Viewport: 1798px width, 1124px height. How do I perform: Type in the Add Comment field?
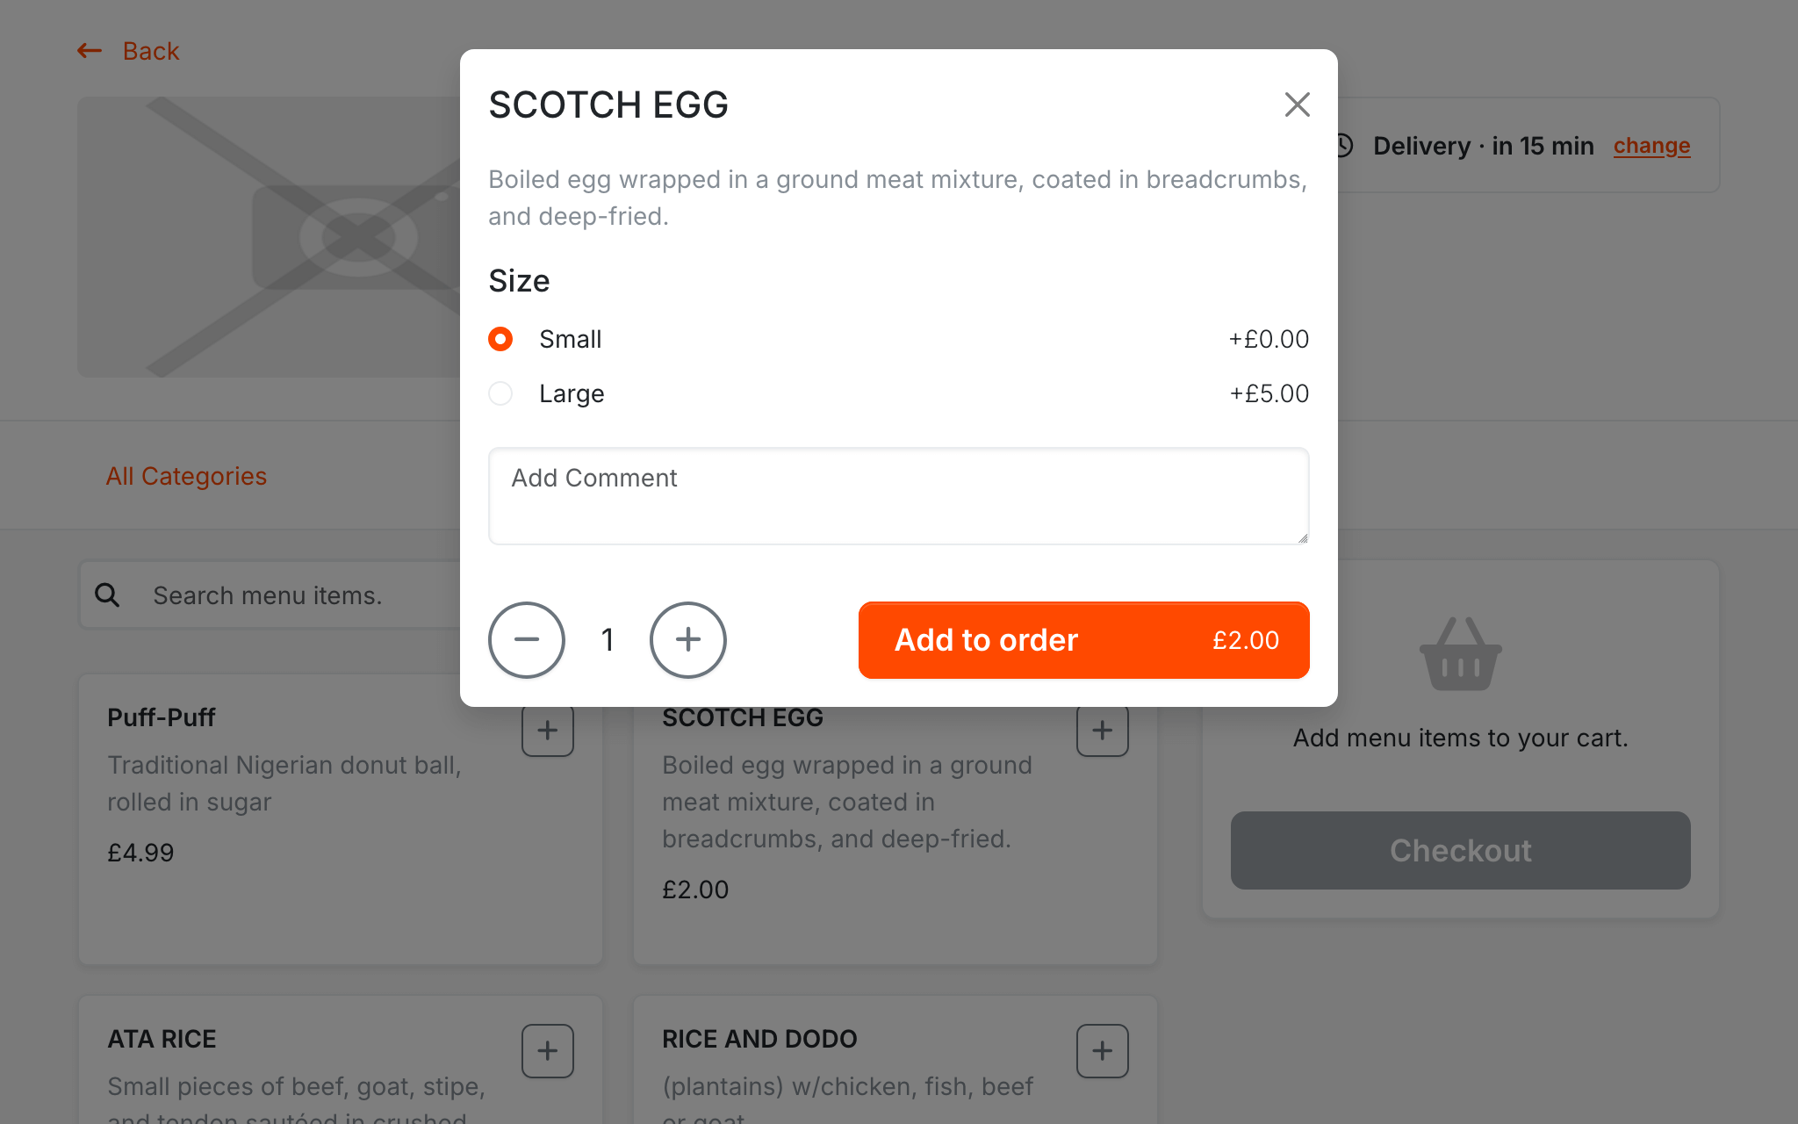[898, 496]
